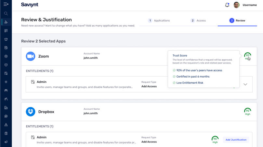Open the Username profile menu
Viewport: 263px width, 147px height.
coord(250,5)
